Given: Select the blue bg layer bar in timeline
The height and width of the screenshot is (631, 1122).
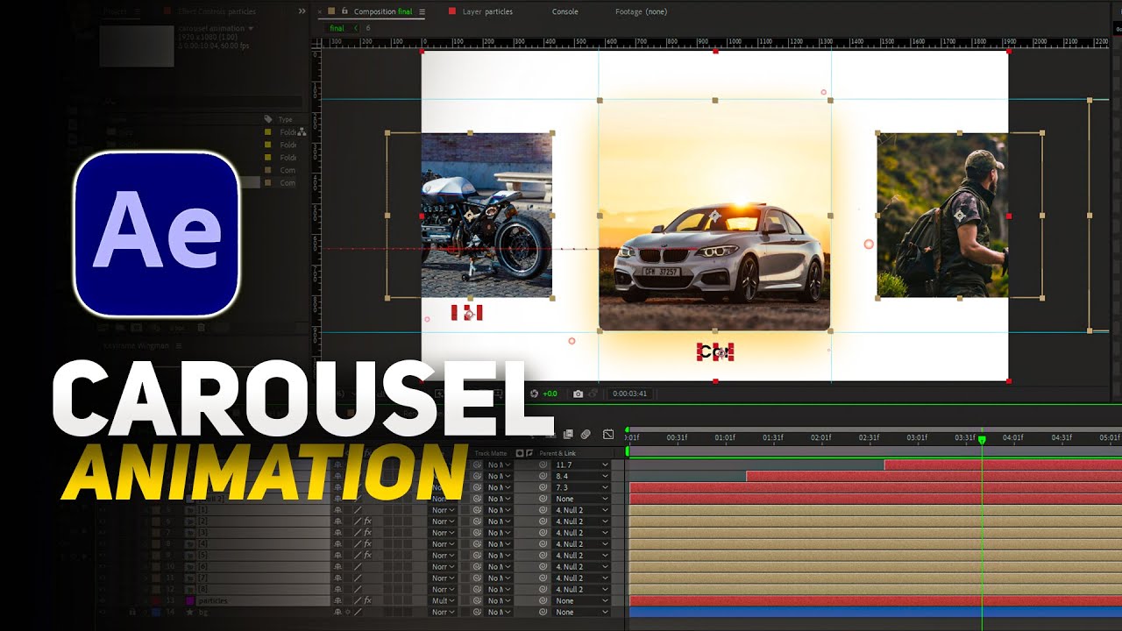Looking at the screenshot, I should (x=876, y=613).
